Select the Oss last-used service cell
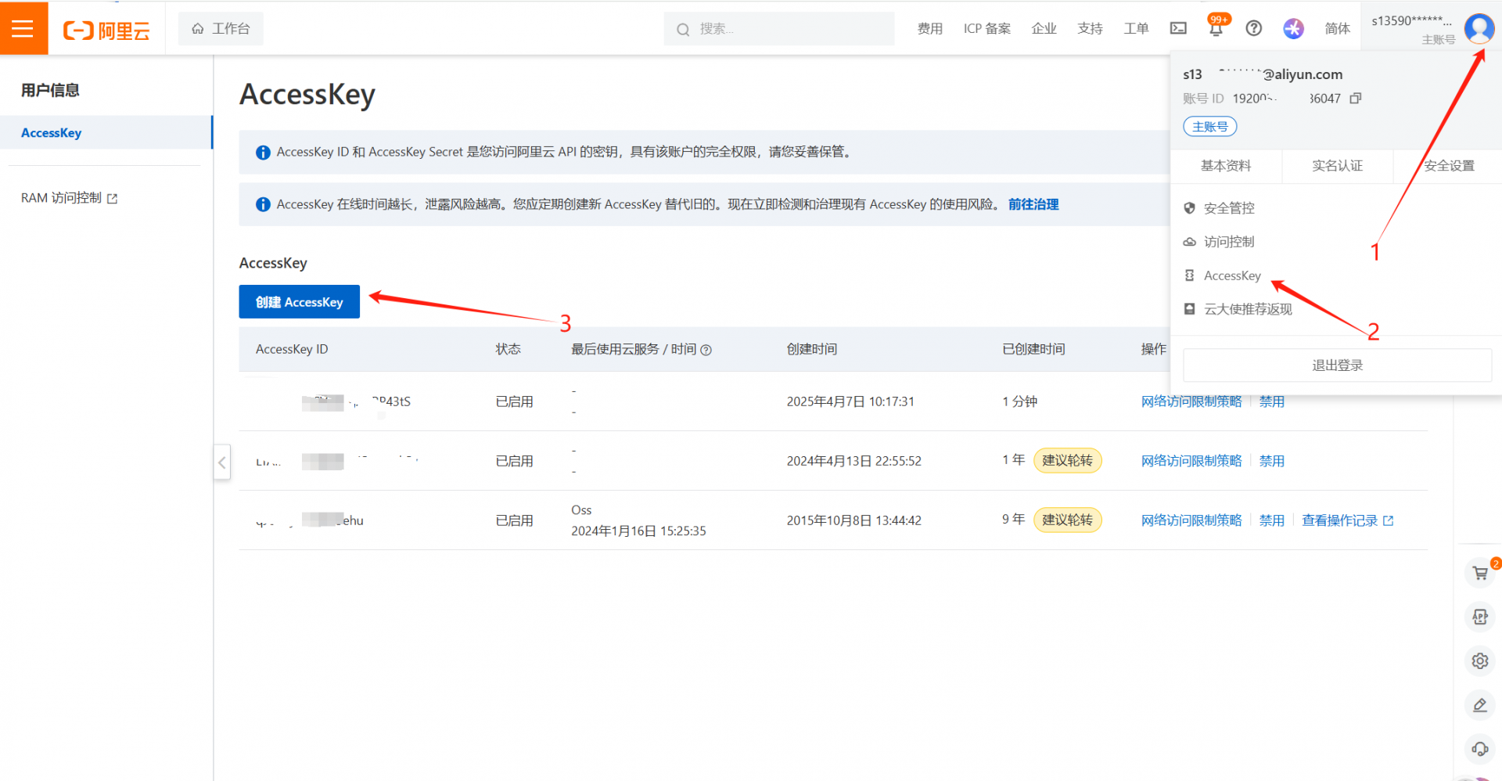 pyautogui.click(x=581, y=510)
